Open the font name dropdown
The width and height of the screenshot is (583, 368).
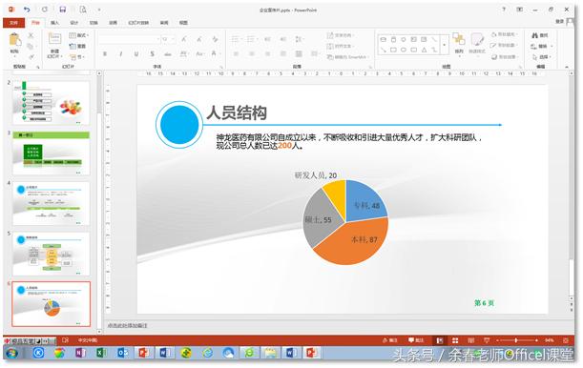[x=158, y=39]
